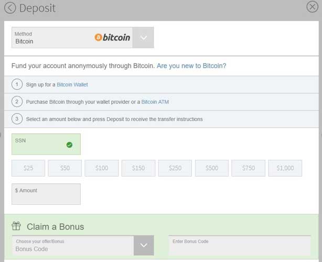The height and width of the screenshot is (262, 322).
Task: Pick the $500 deposit amount
Action: (x=212, y=168)
